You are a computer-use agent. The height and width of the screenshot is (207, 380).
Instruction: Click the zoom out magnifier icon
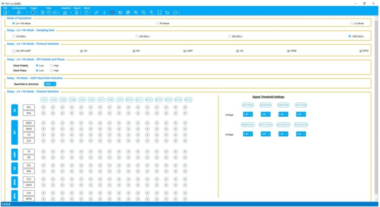(x=144, y=12)
